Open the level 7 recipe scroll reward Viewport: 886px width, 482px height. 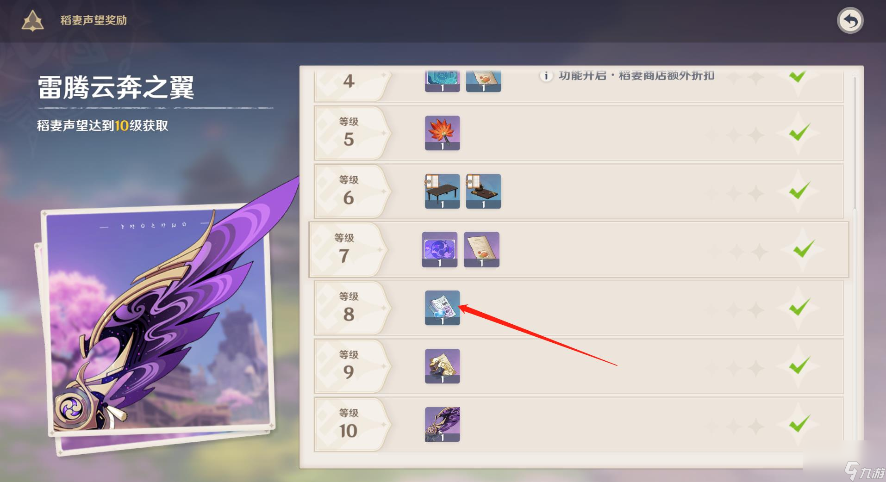coord(481,249)
